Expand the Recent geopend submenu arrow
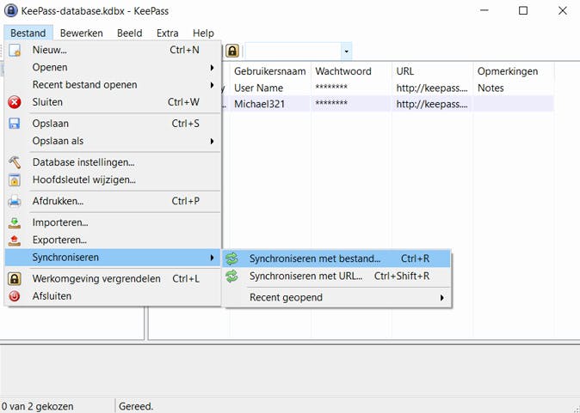580x413 pixels. pyautogui.click(x=442, y=298)
